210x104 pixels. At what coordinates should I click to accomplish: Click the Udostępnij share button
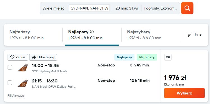pos(43,57)
